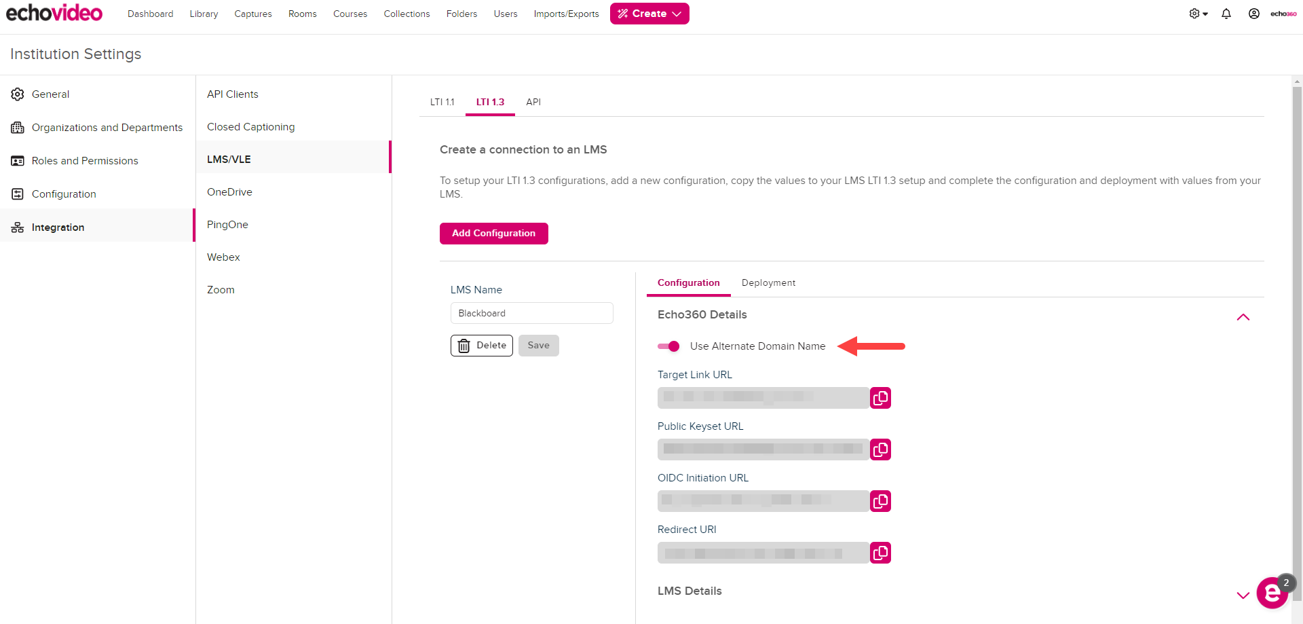1303x624 pixels.
Task: Click the Redirect URI field
Action: click(x=763, y=553)
